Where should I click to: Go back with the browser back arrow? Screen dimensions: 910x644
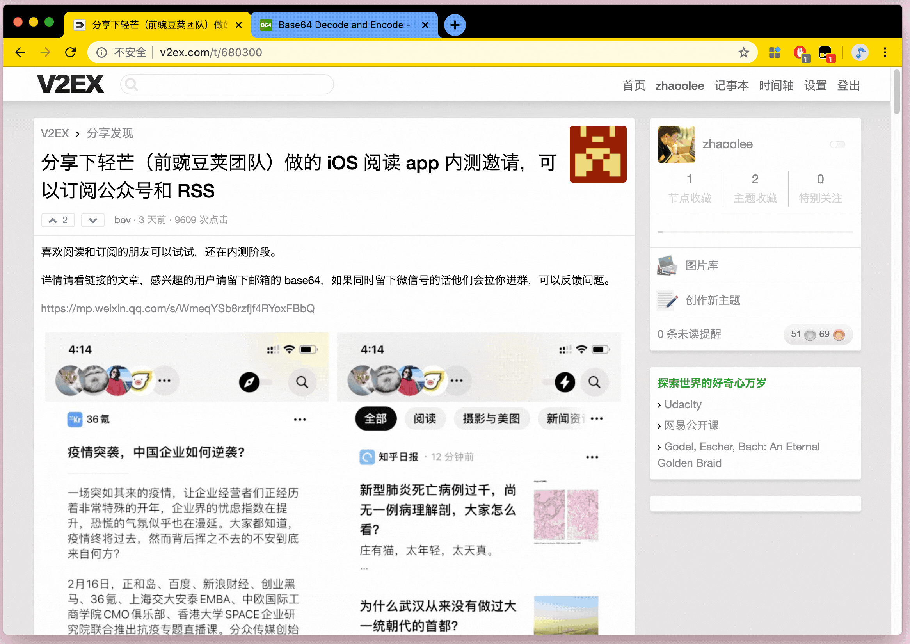point(20,52)
